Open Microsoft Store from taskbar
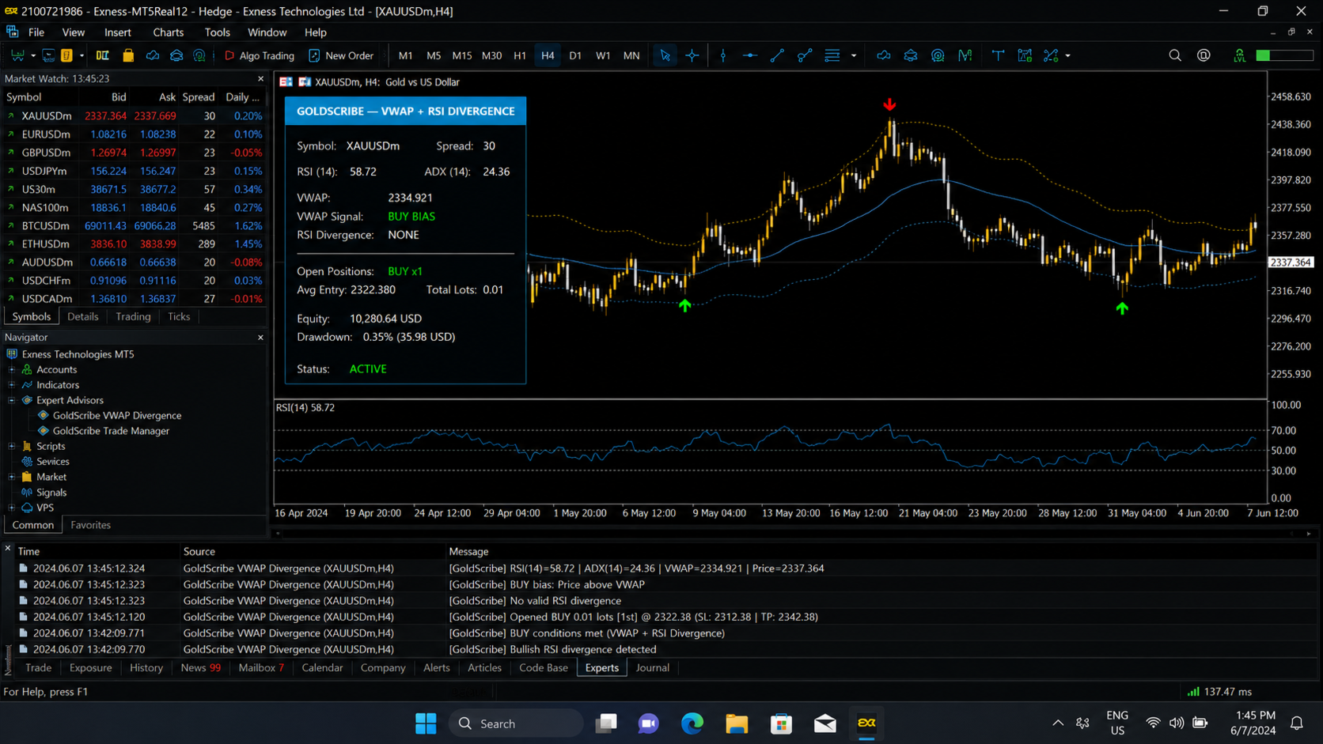Viewport: 1323px width, 744px height. tap(781, 723)
